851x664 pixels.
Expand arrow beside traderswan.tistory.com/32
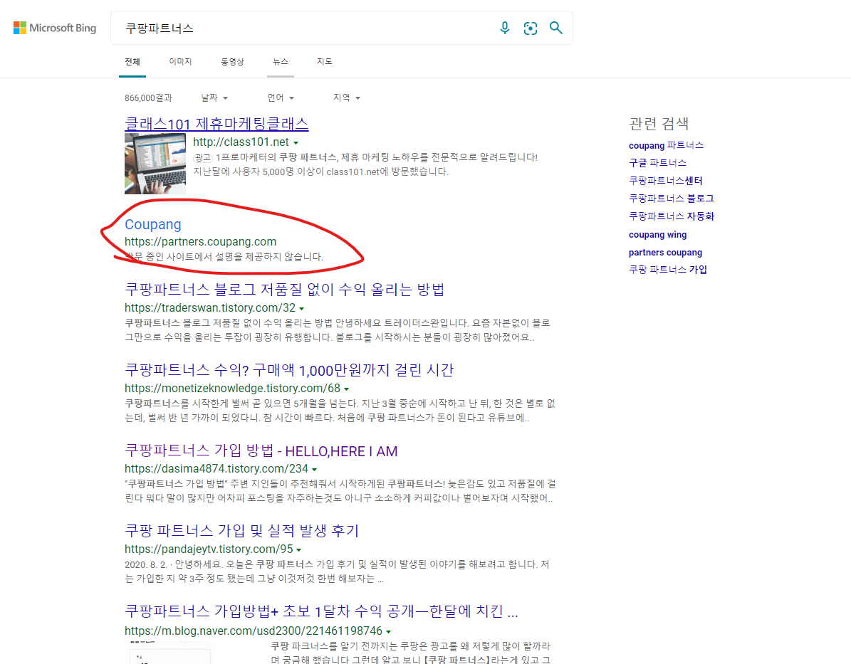pyautogui.click(x=302, y=309)
